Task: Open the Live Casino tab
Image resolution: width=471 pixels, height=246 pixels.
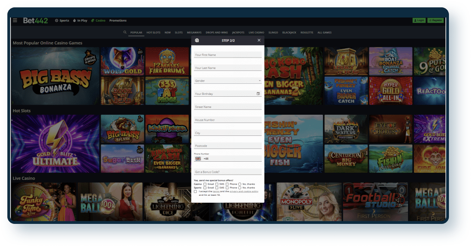Action: pos(256,33)
